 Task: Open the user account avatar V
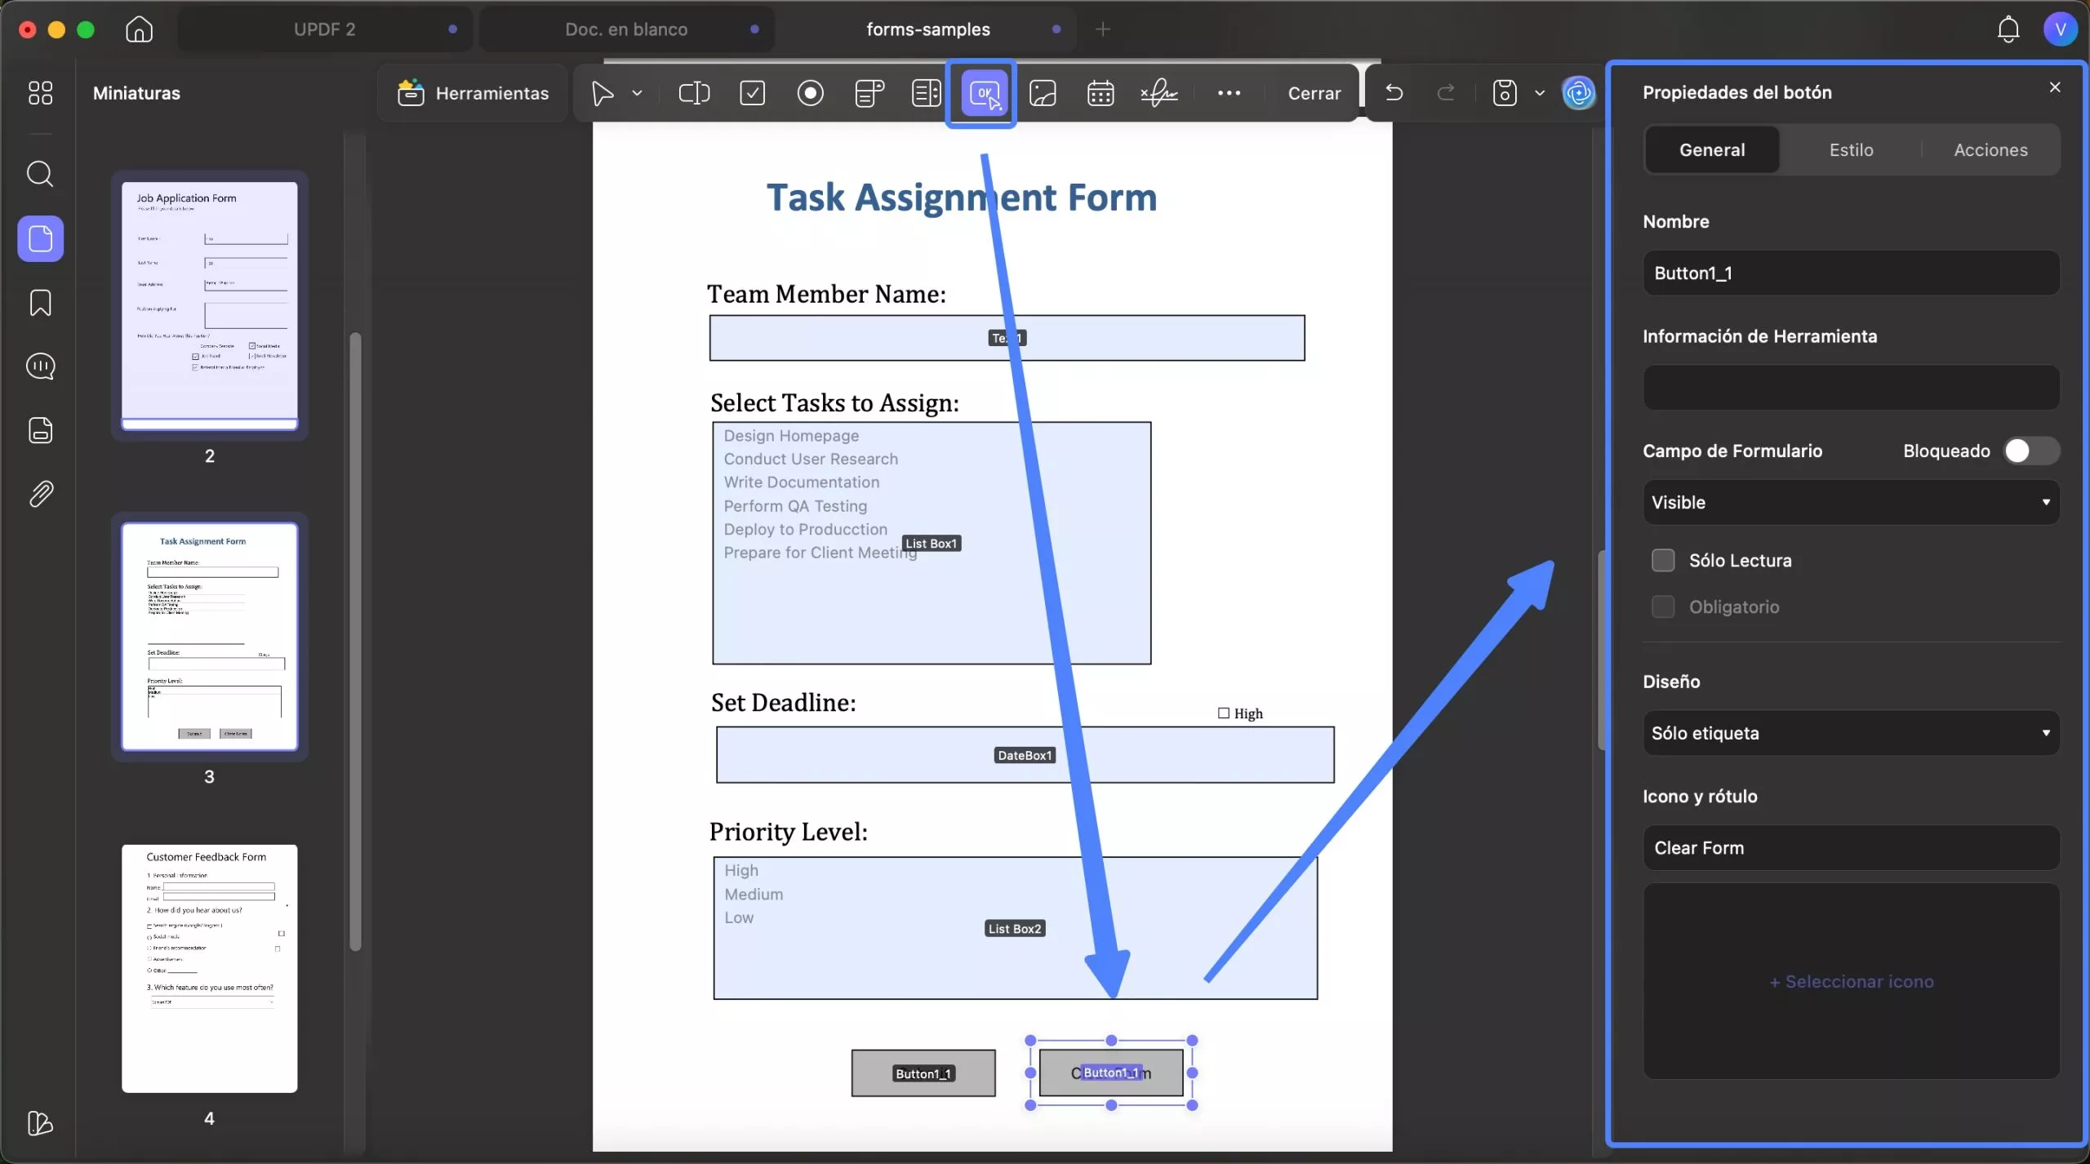click(x=2061, y=29)
